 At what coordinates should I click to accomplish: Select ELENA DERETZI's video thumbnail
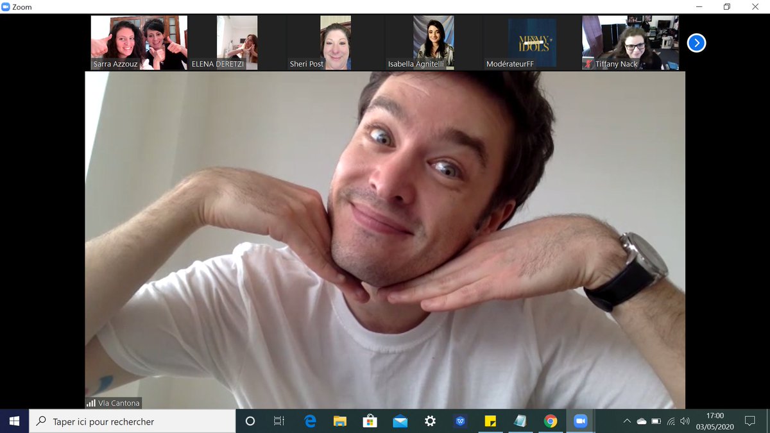click(237, 42)
